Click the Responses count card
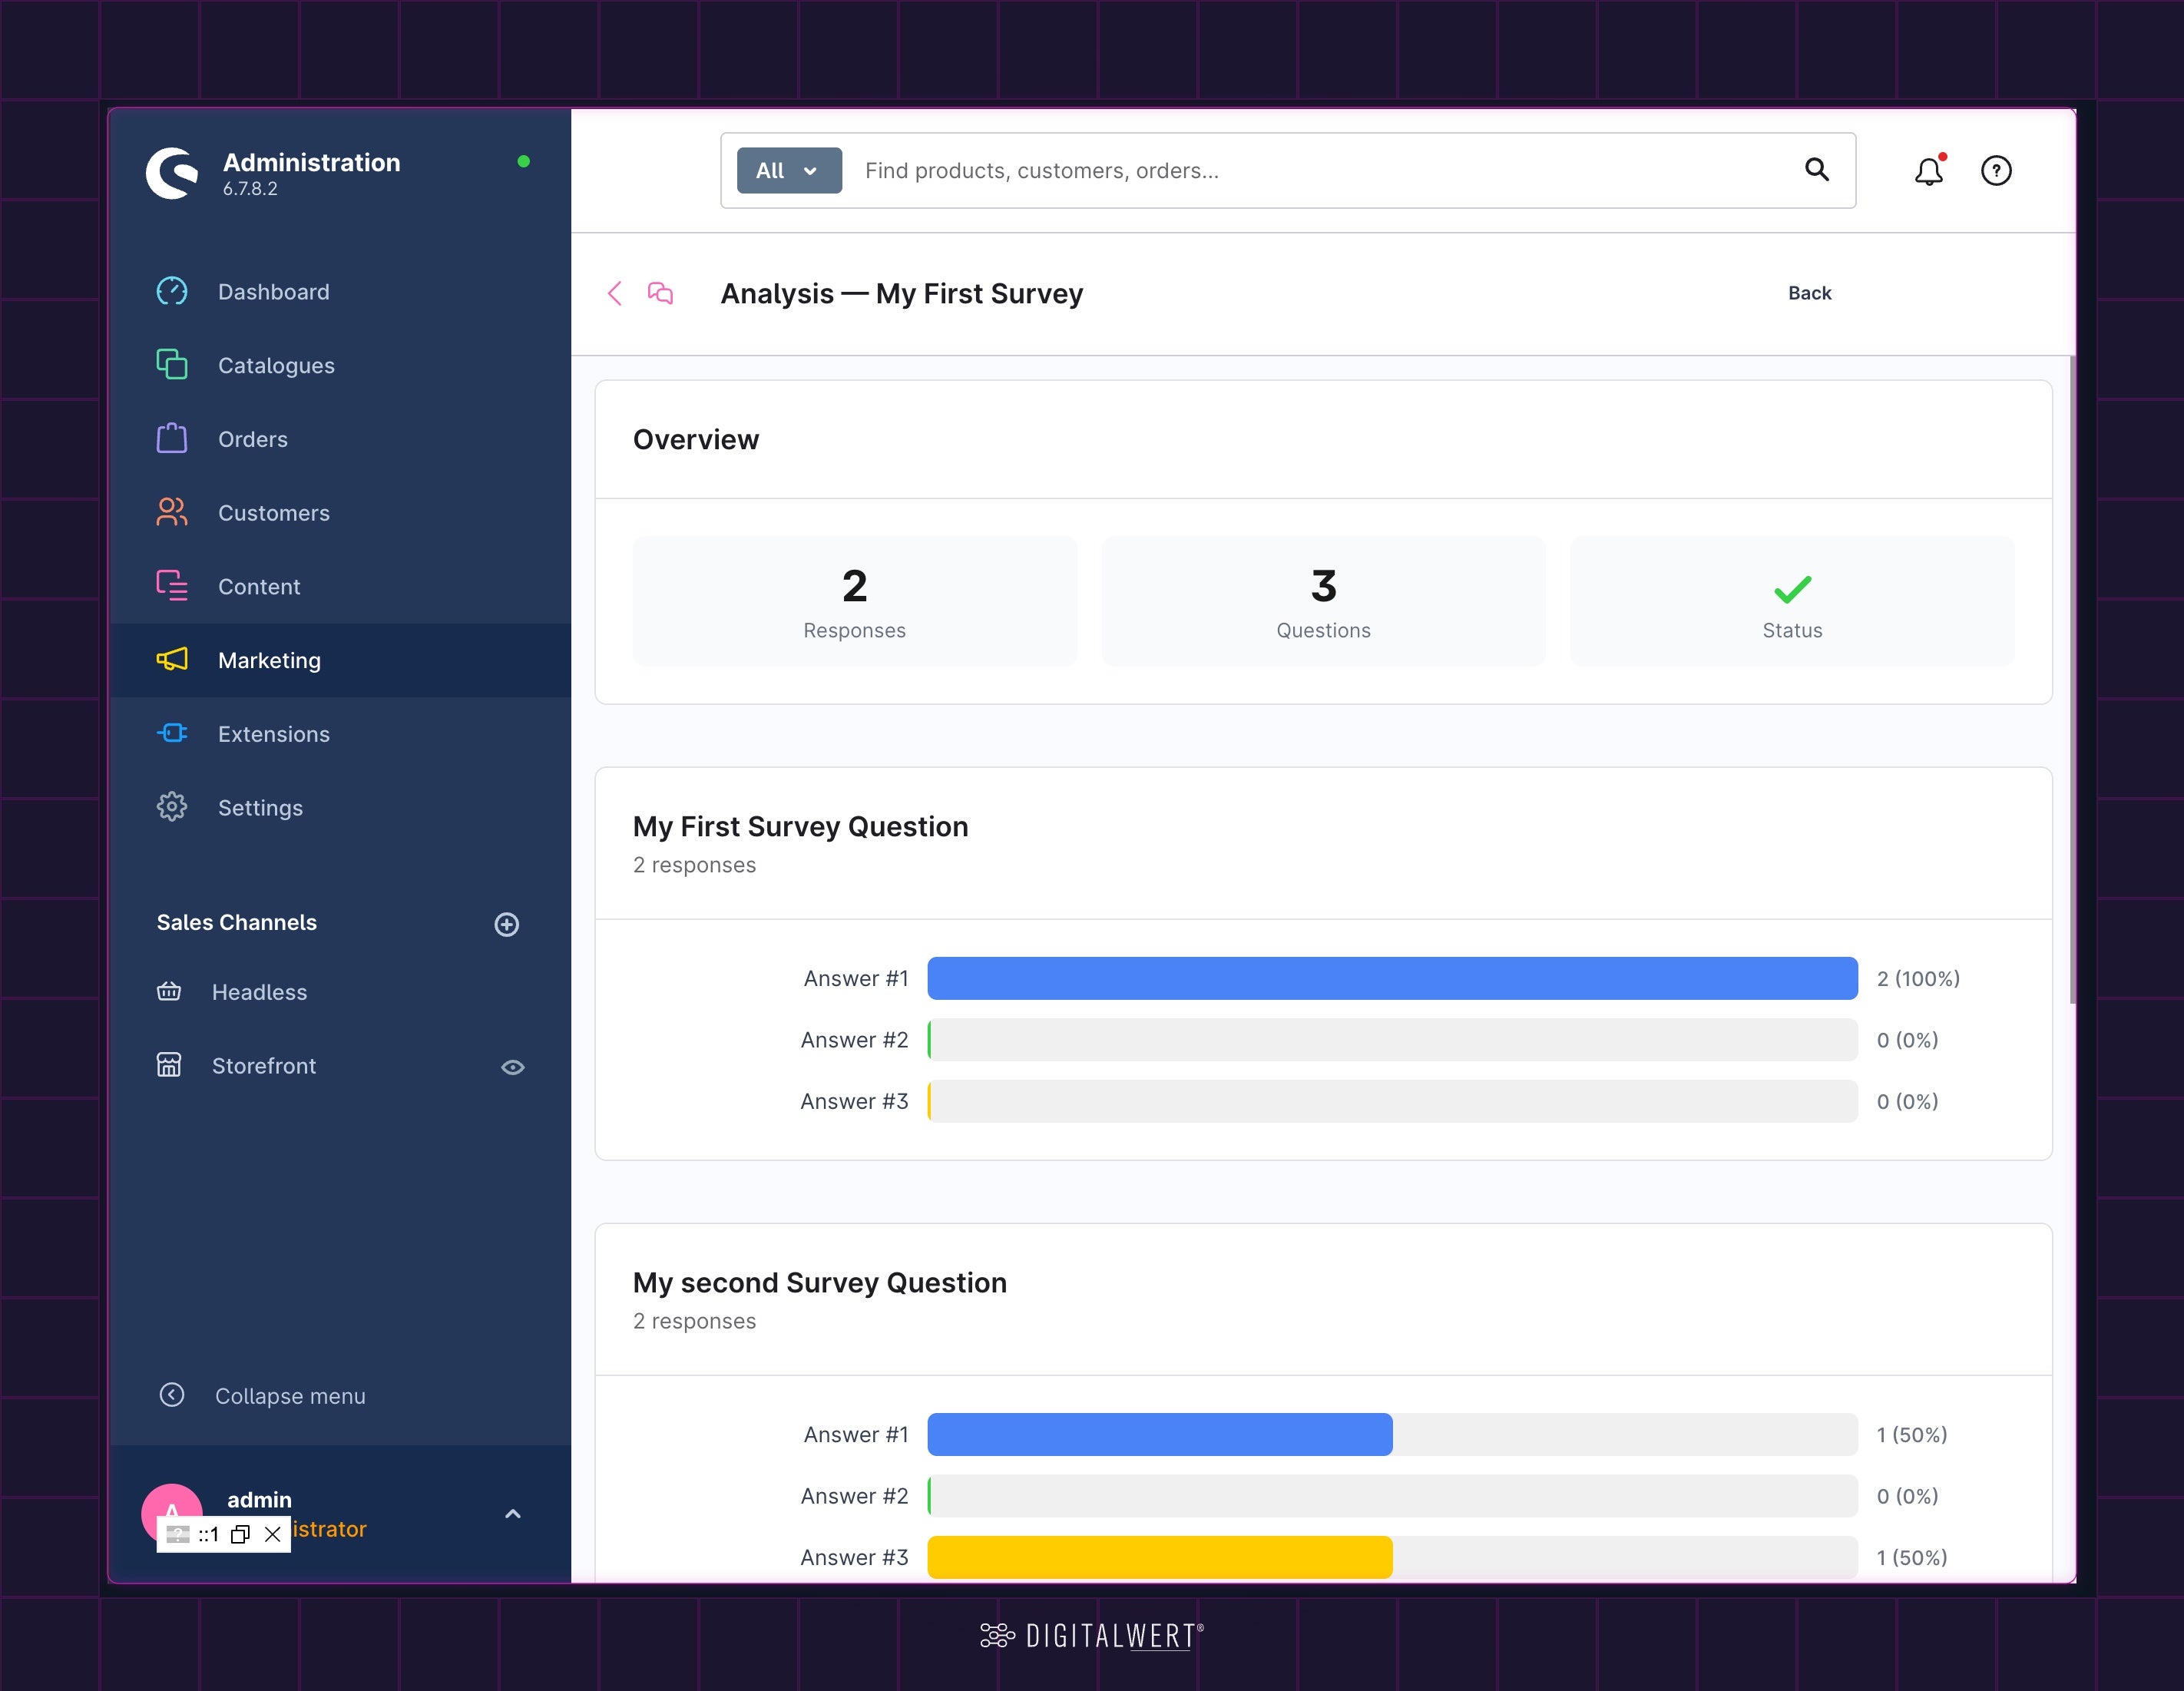 854,601
